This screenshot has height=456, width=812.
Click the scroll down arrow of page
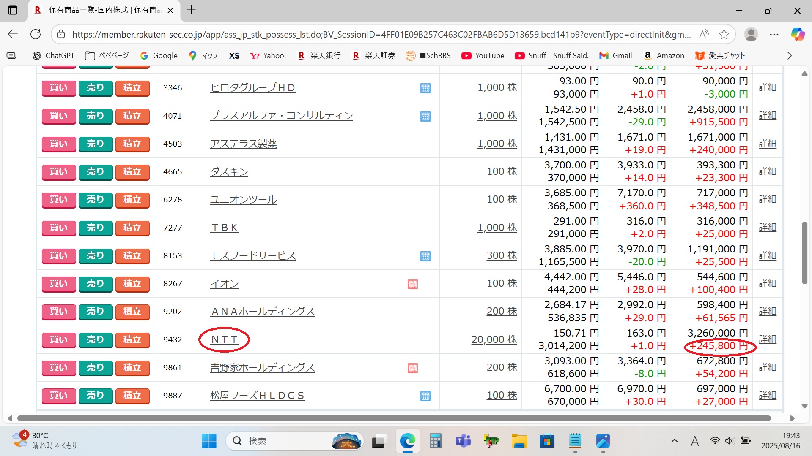[804, 406]
